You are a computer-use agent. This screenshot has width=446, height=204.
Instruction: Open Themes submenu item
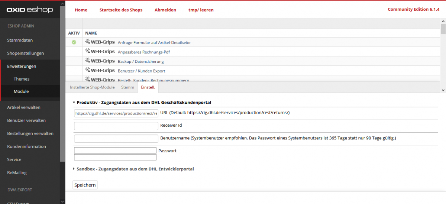tap(22, 79)
